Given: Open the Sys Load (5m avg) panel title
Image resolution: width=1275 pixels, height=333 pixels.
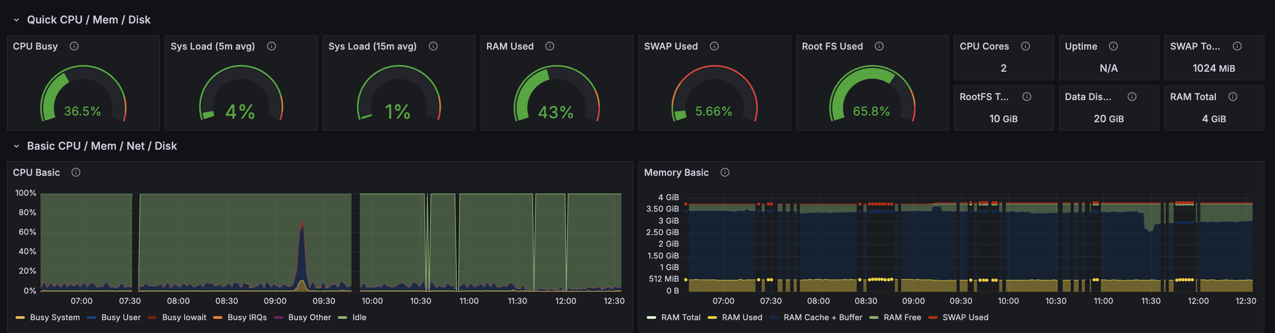Looking at the screenshot, I should click(213, 46).
